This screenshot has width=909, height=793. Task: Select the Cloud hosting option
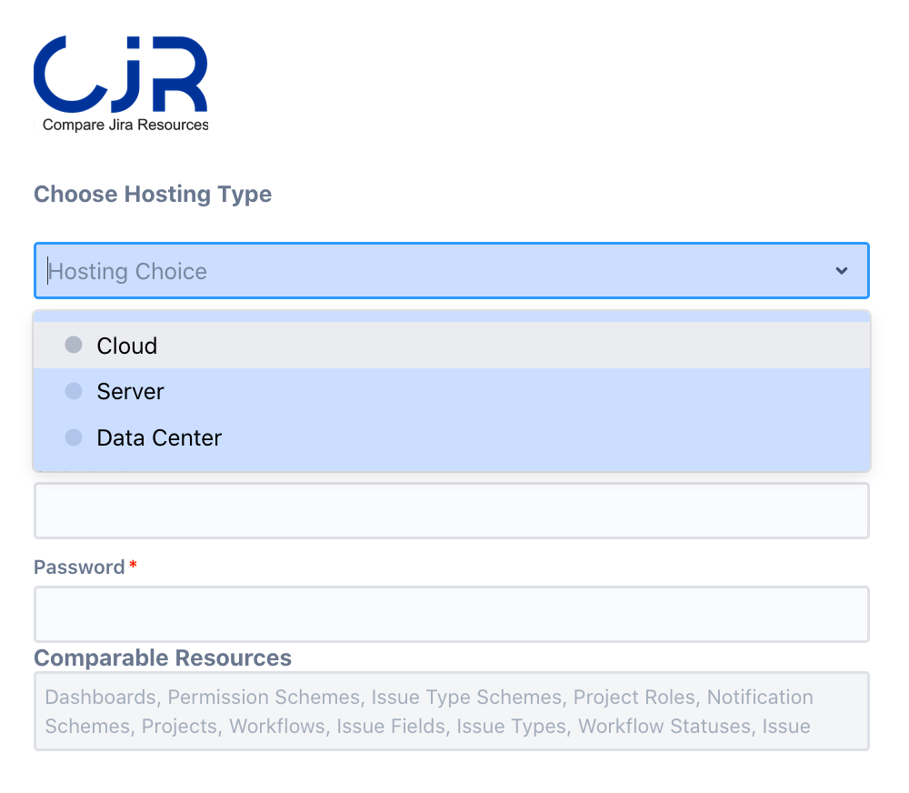tap(452, 346)
